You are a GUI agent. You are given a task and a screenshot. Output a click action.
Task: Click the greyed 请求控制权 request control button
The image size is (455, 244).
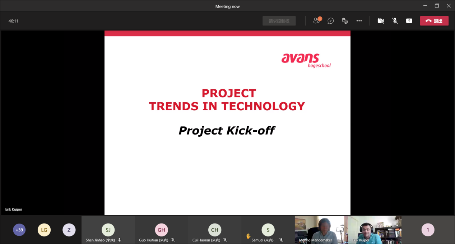tap(279, 21)
